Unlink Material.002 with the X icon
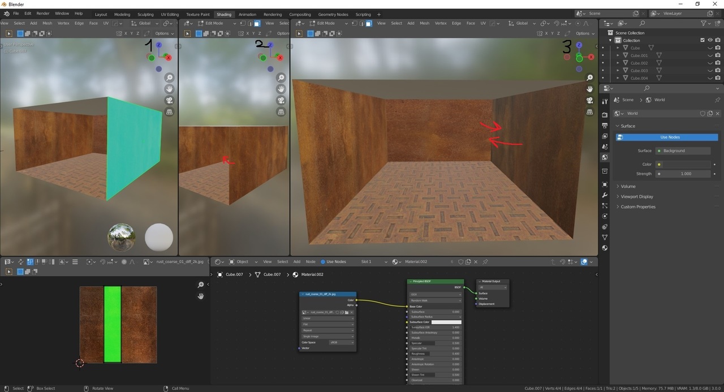The width and height of the screenshot is (724, 392). point(475,261)
